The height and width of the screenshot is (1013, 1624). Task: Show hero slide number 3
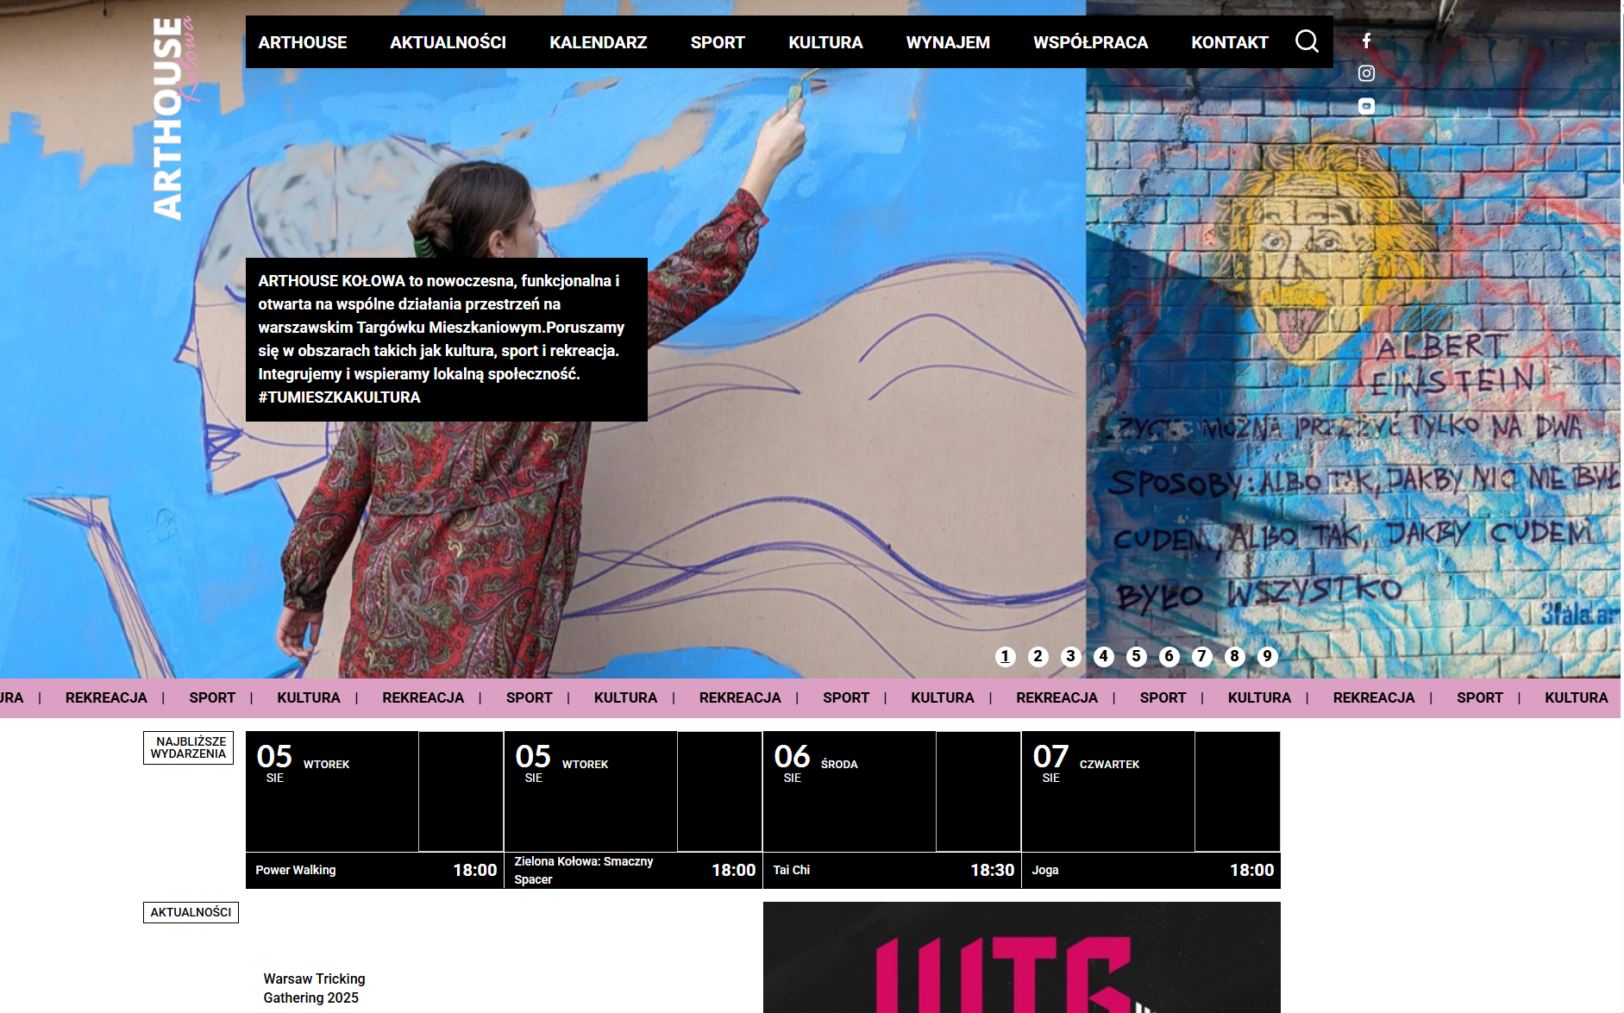pyautogui.click(x=1070, y=657)
